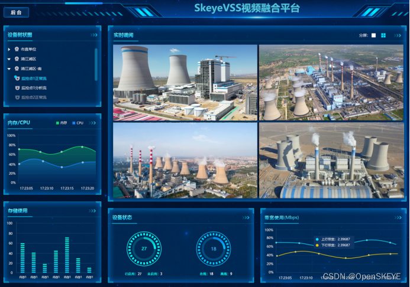
Task: Click the SkeyeVSS视频融合平台 title
Action: click(247, 8)
